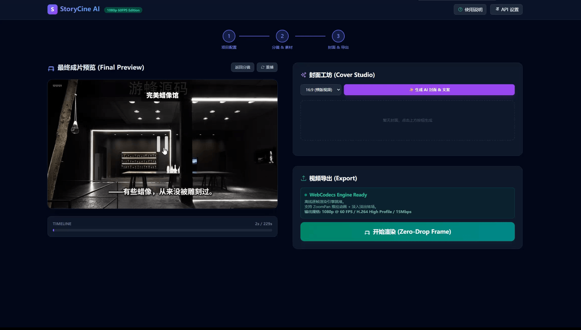Click the 完美蜡像馆 video title overlay
The image size is (581, 330).
coord(162,96)
